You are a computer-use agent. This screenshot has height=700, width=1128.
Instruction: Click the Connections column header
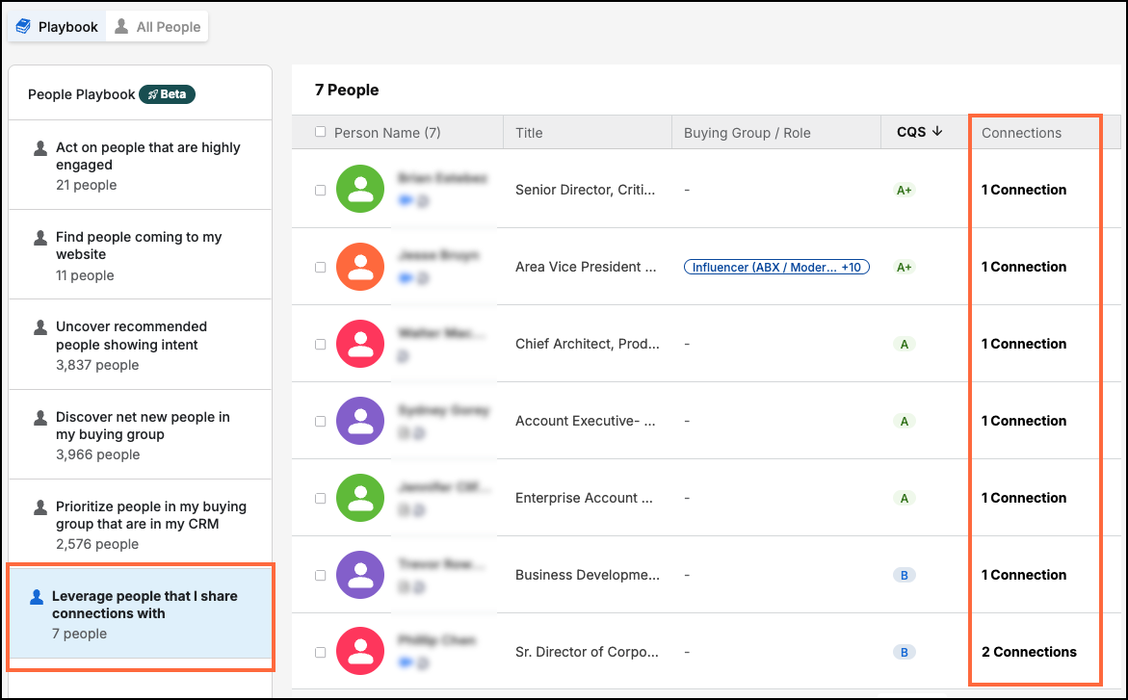(1021, 132)
